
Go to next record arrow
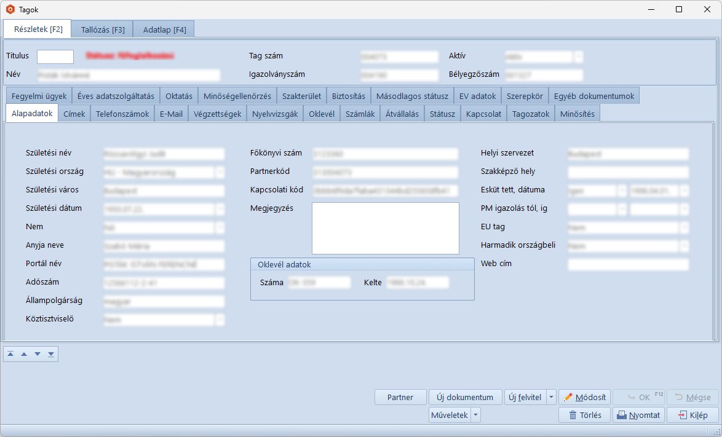pos(38,354)
